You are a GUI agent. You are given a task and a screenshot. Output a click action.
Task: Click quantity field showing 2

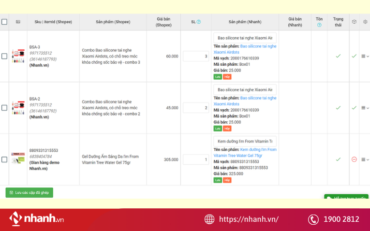[195, 108]
